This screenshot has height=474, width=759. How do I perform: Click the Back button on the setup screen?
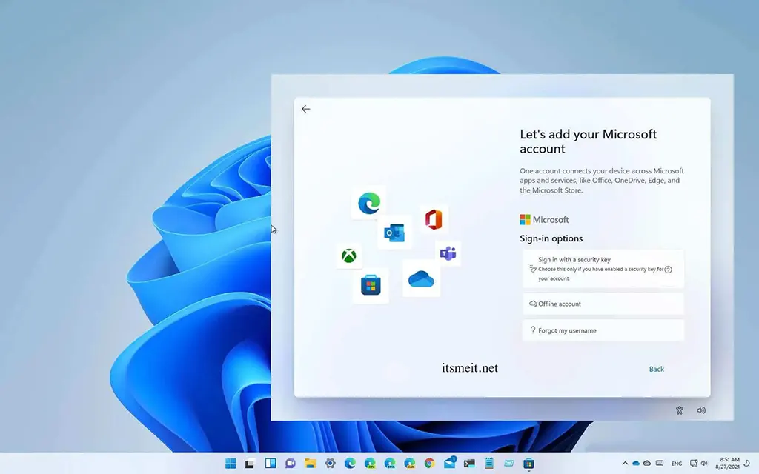(x=656, y=368)
